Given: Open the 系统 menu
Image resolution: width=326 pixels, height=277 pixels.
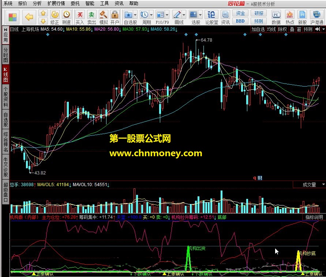Looking at the screenshot, I should click(x=8, y=3).
